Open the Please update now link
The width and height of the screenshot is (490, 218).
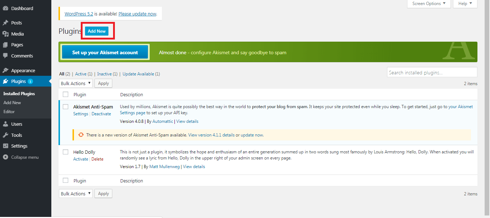point(137,14)
